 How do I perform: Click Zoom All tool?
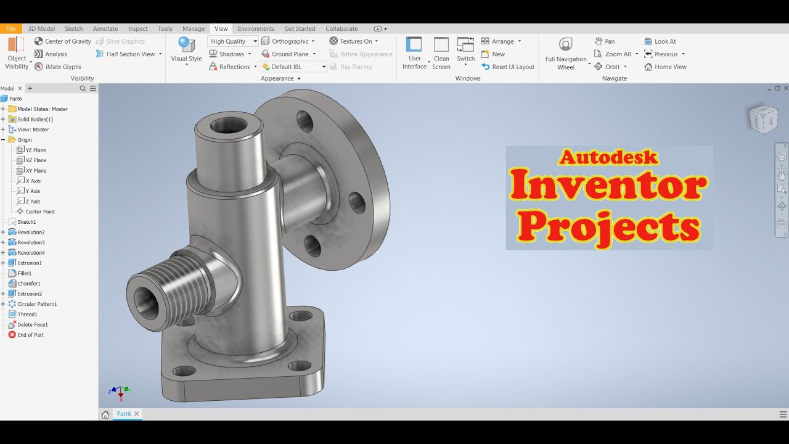pyautogui.click(x=613, y=54)
